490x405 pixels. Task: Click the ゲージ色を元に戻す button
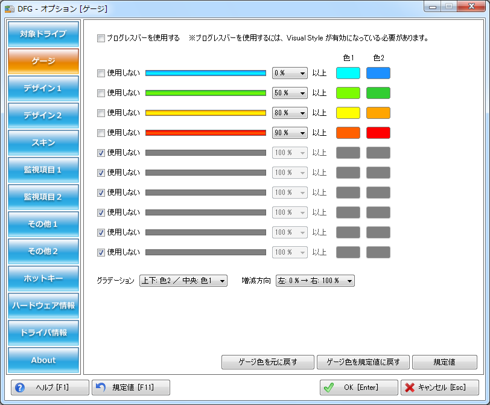268,362
